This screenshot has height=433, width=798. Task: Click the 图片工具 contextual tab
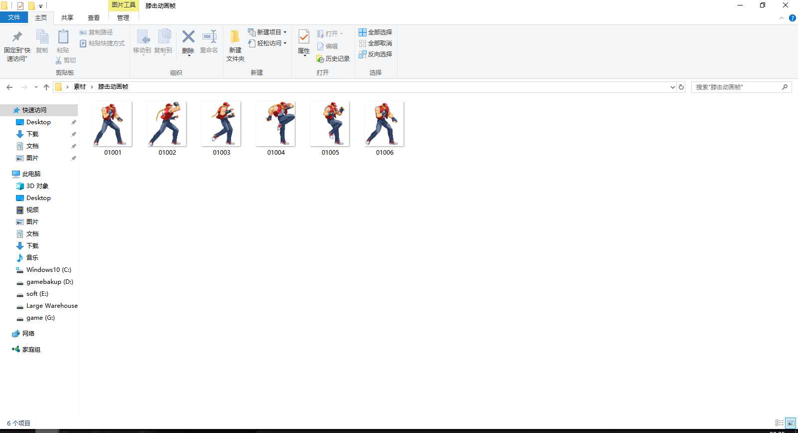[124, 5]
